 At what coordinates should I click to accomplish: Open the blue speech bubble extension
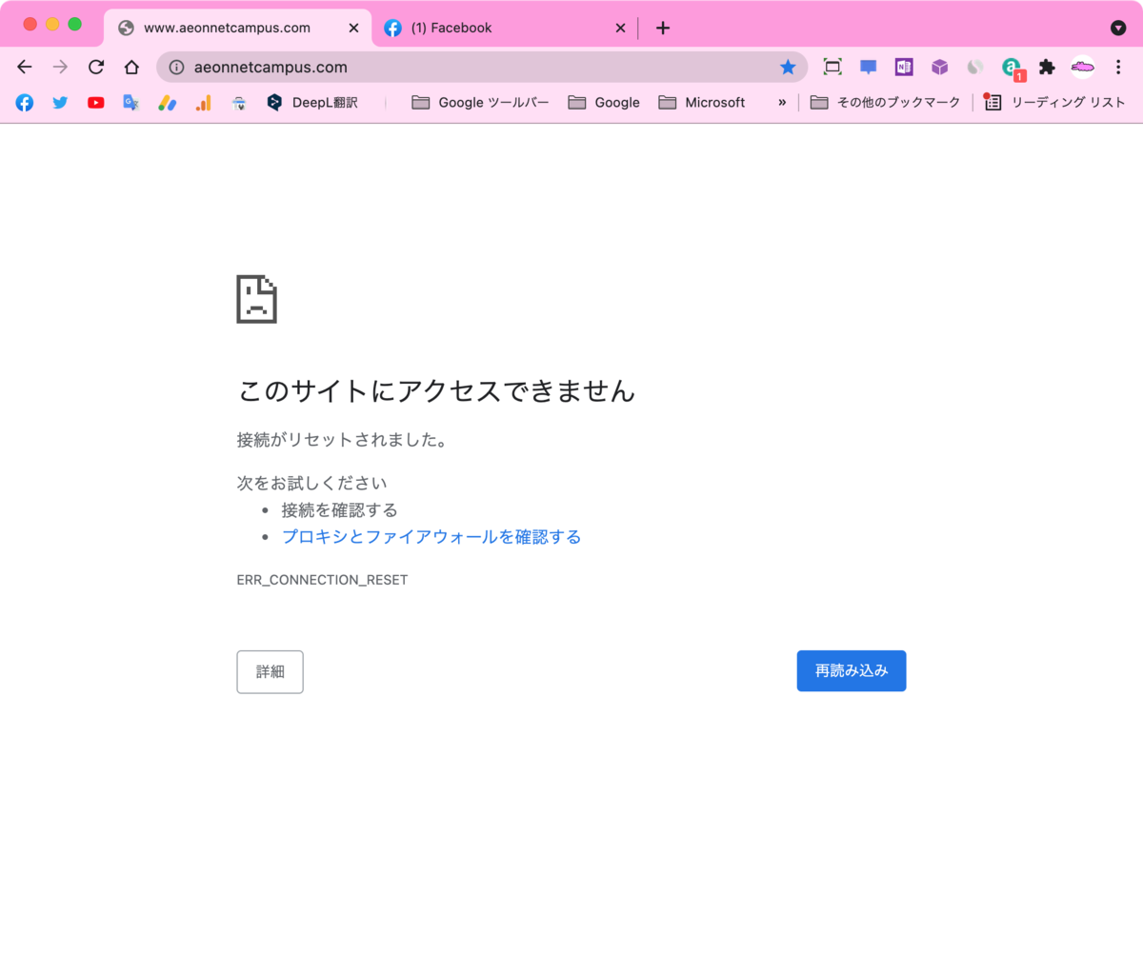coord(867,67)
